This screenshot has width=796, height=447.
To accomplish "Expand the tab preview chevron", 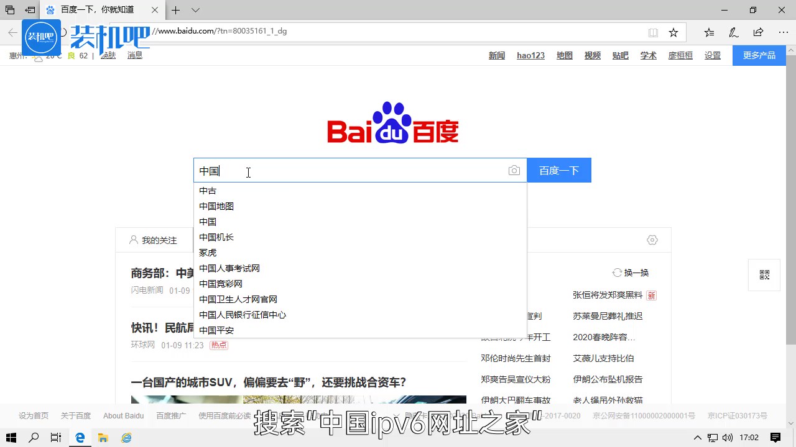I will coord(194,10).
